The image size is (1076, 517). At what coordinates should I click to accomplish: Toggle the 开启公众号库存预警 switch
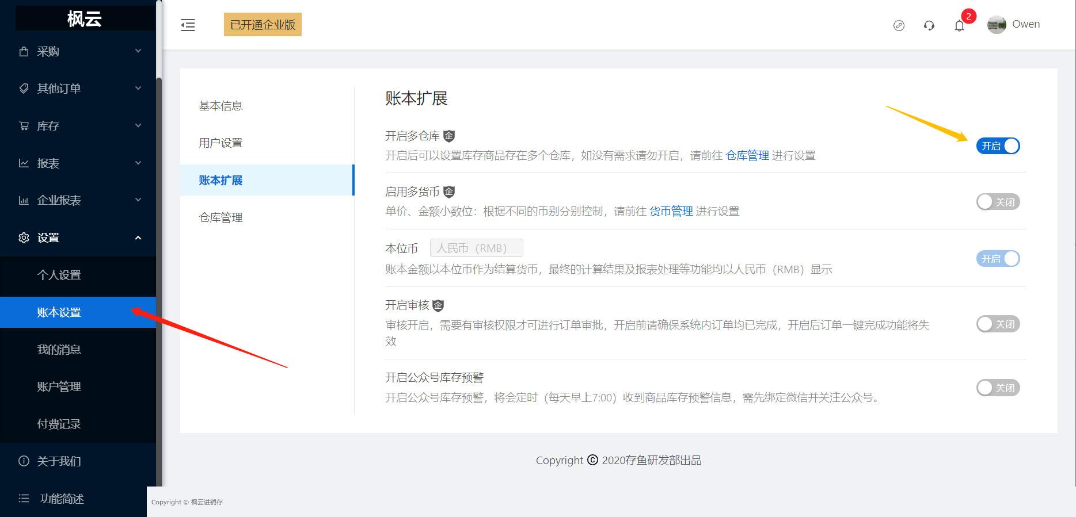click(998, 388)
